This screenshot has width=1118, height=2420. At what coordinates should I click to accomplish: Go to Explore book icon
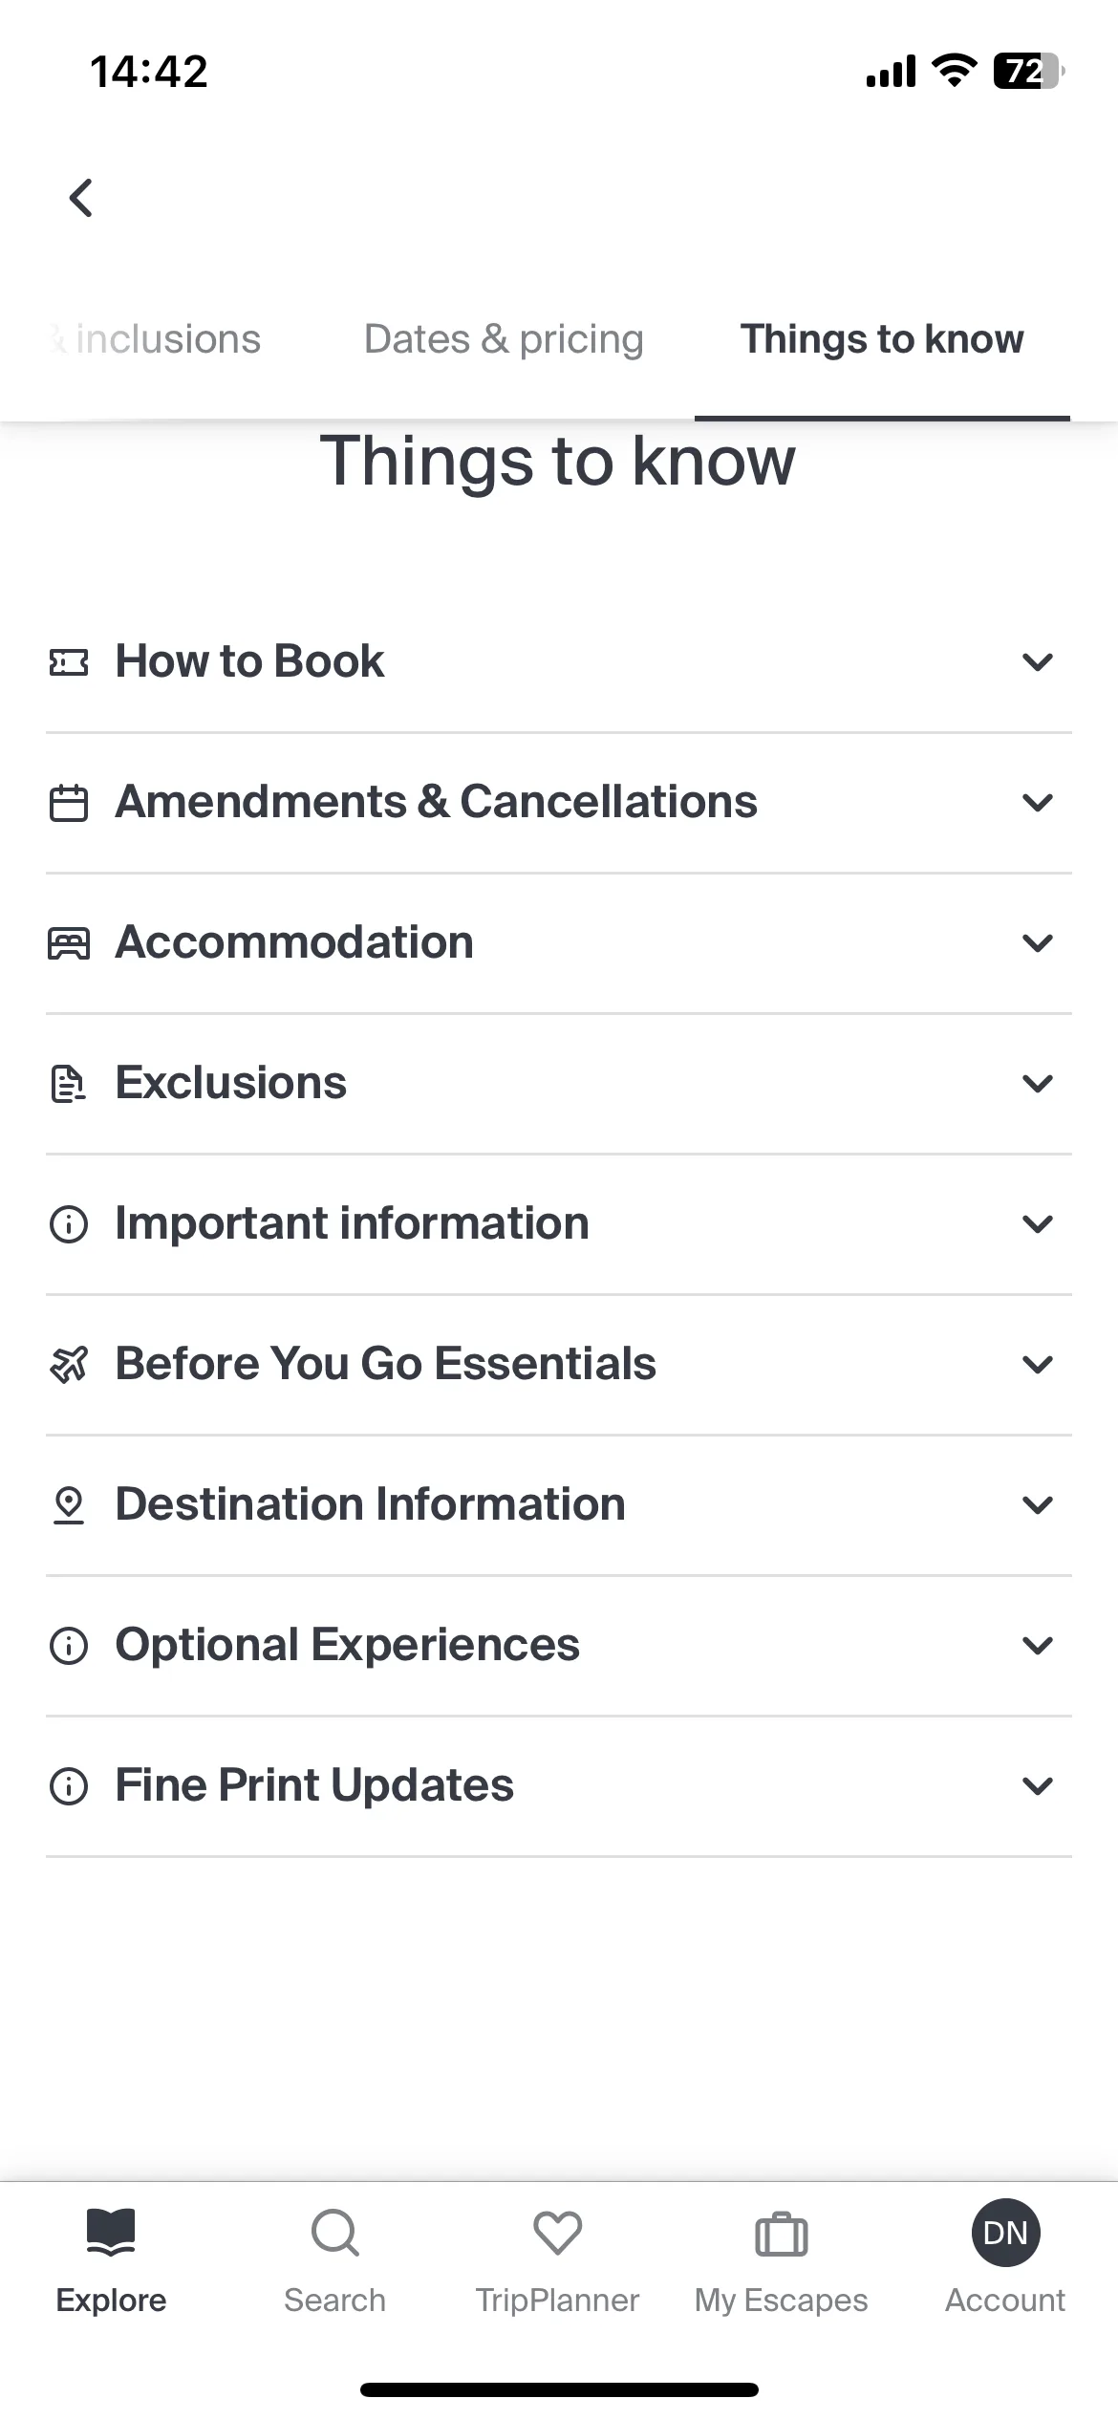point(111,2232)
